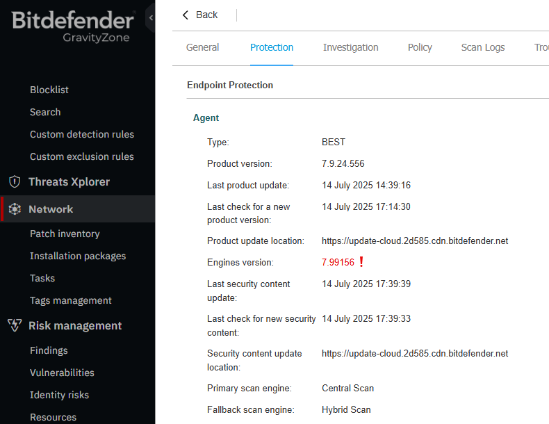Click the Fallback scan engine label
The height and width of the screenshot is (424, 549).
point(251,409)
